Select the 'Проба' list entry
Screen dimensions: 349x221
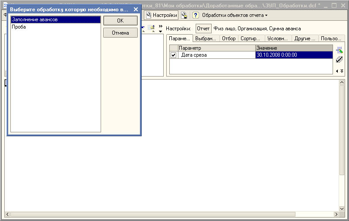[x=56, y=27]
